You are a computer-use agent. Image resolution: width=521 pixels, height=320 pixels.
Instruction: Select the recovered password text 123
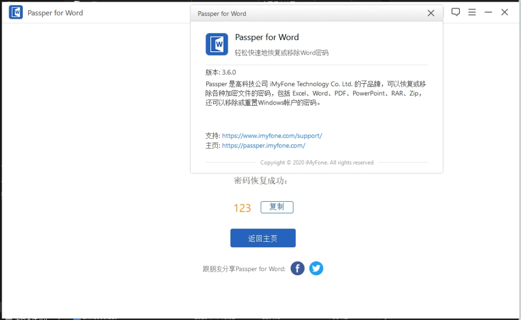coord(242,207)
